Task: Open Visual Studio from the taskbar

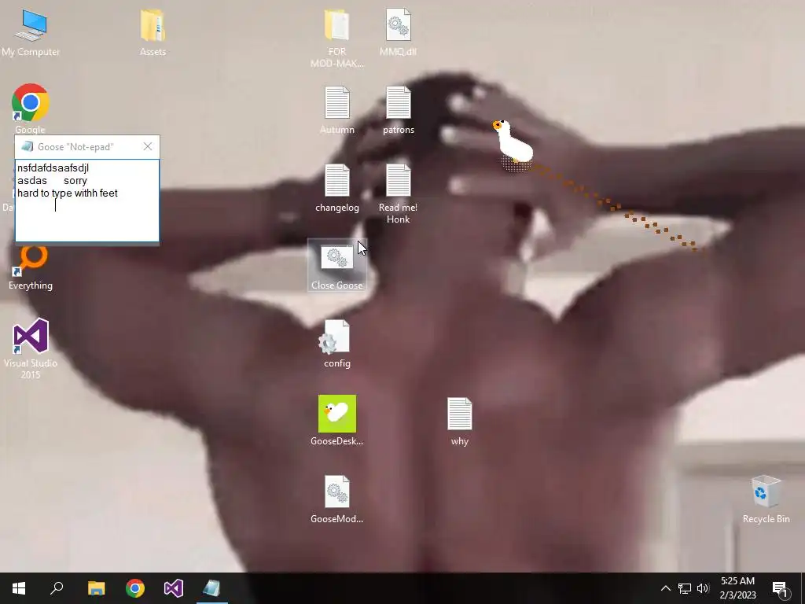Action: pos(174,588)
